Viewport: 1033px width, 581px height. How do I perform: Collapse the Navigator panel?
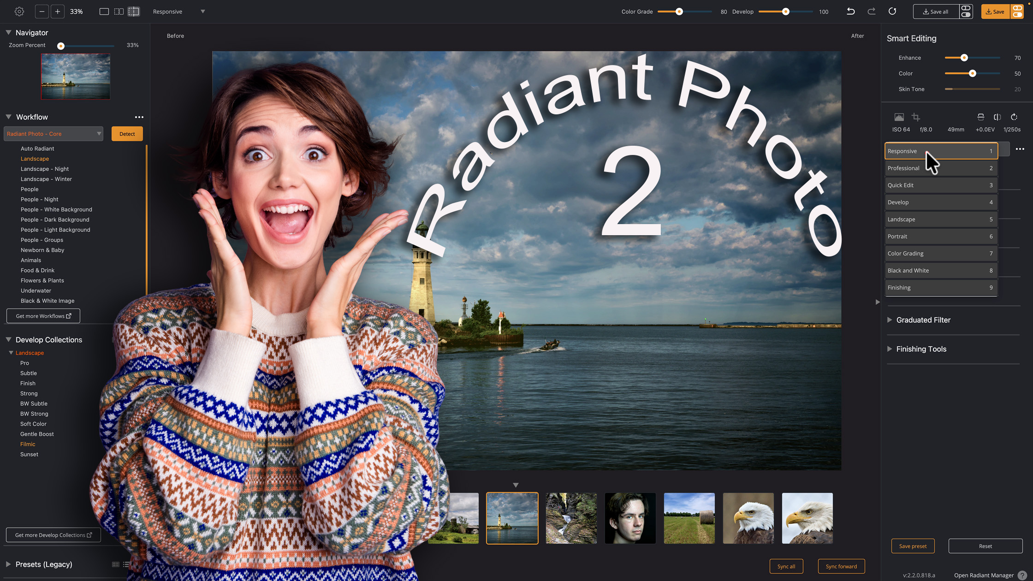(x=7, y=32)
